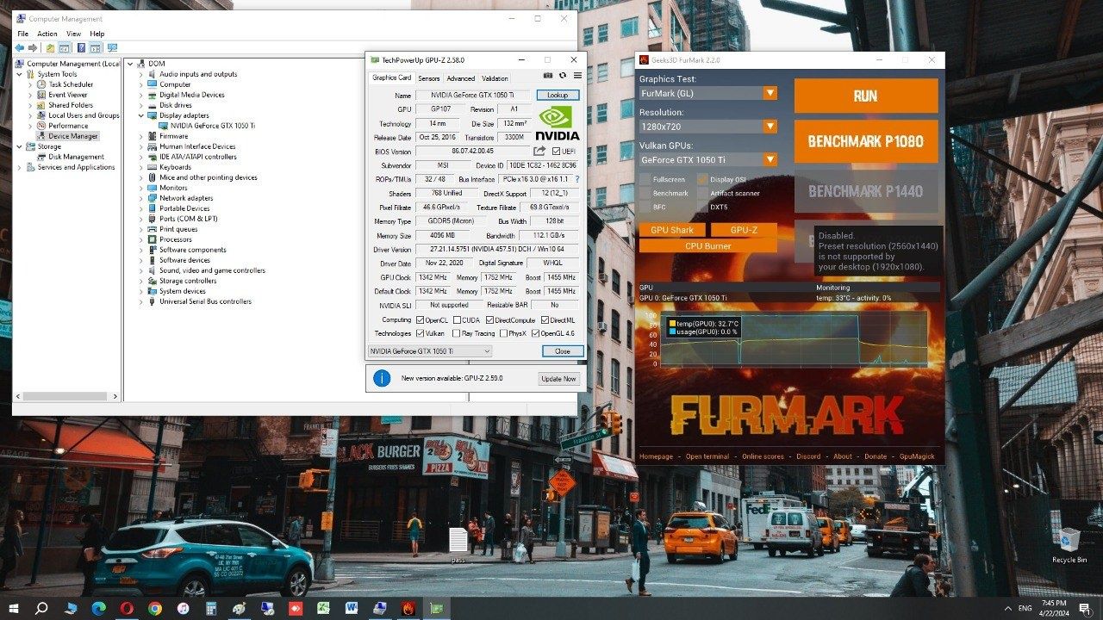Click the BIOS export share icon in GPU-Z
Viewport: 1103px width, 620px height.
click(x=539, y=151)
